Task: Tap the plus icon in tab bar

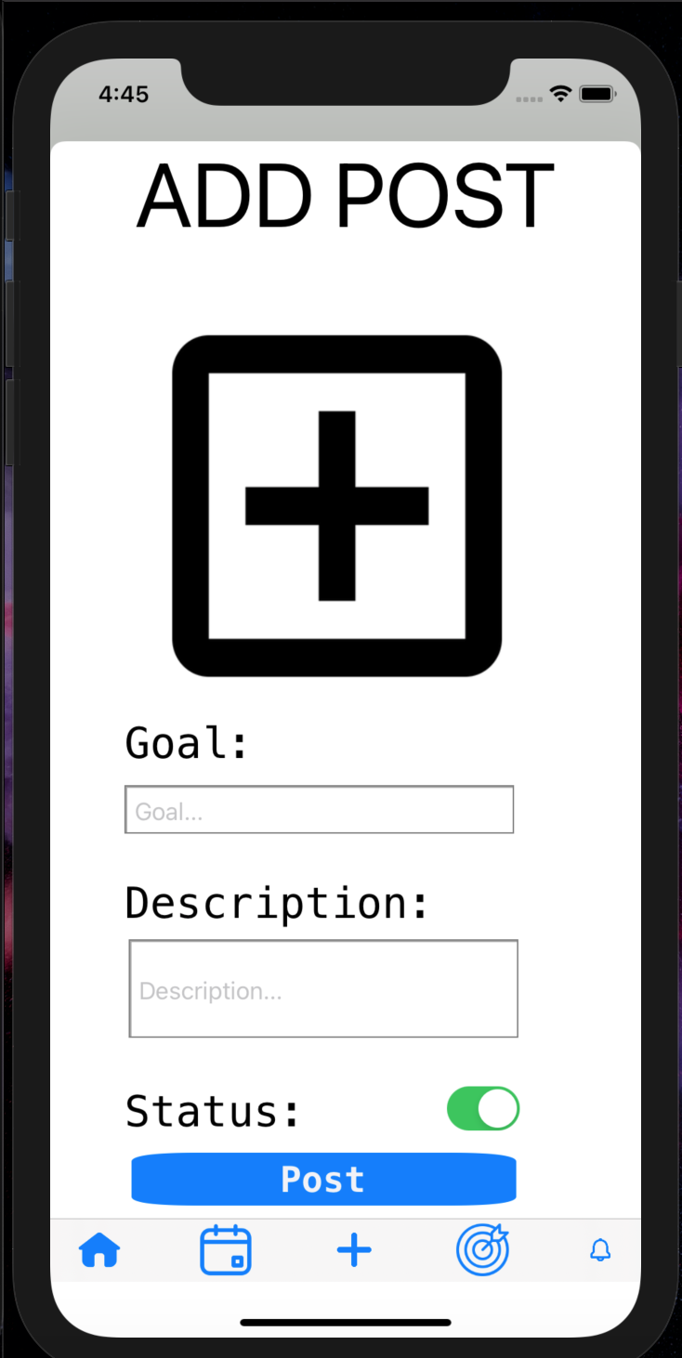Action: coord(354,1250)
